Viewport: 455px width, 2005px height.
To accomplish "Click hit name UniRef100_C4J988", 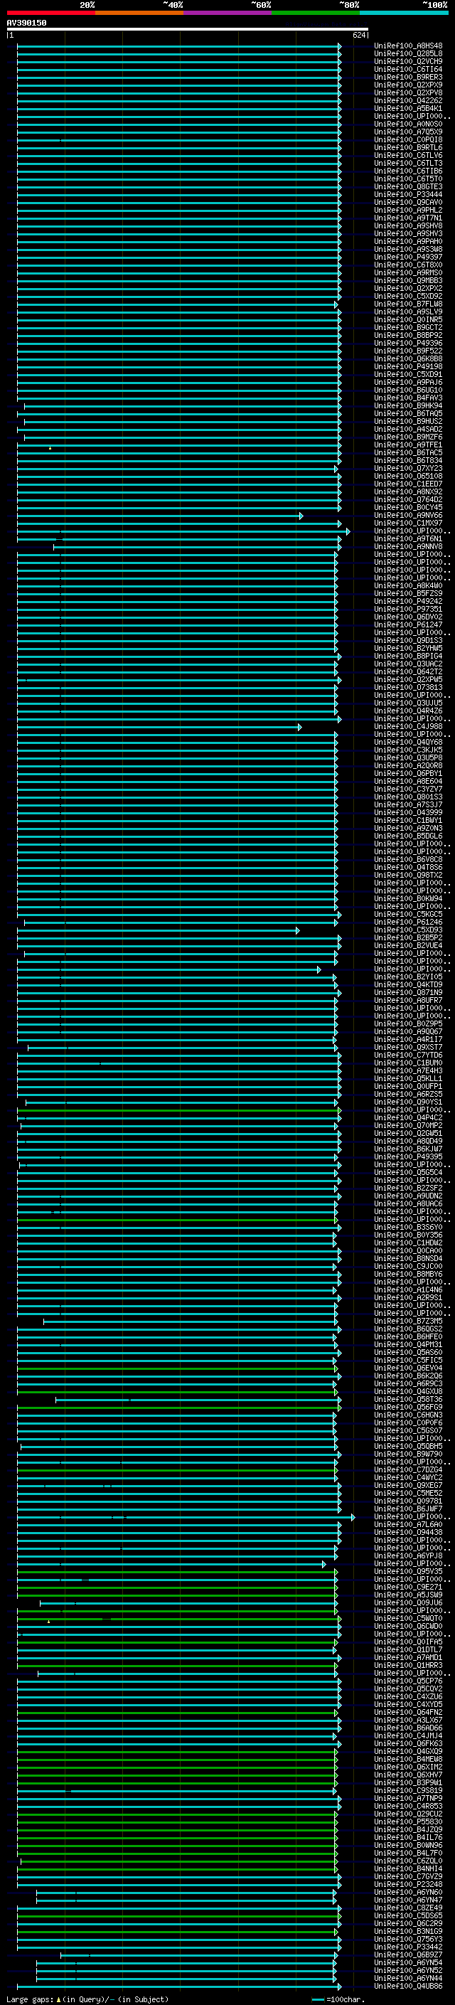I will tap(408, 727).
